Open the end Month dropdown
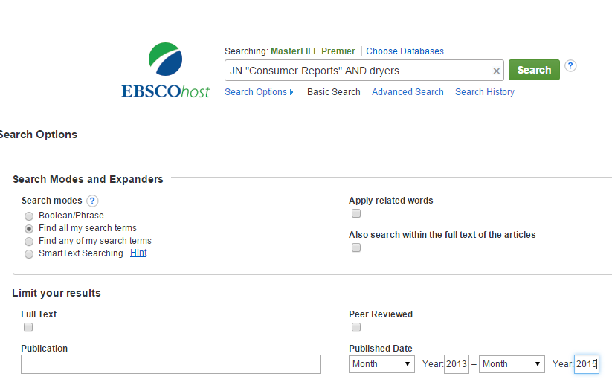 click(512, 364)
